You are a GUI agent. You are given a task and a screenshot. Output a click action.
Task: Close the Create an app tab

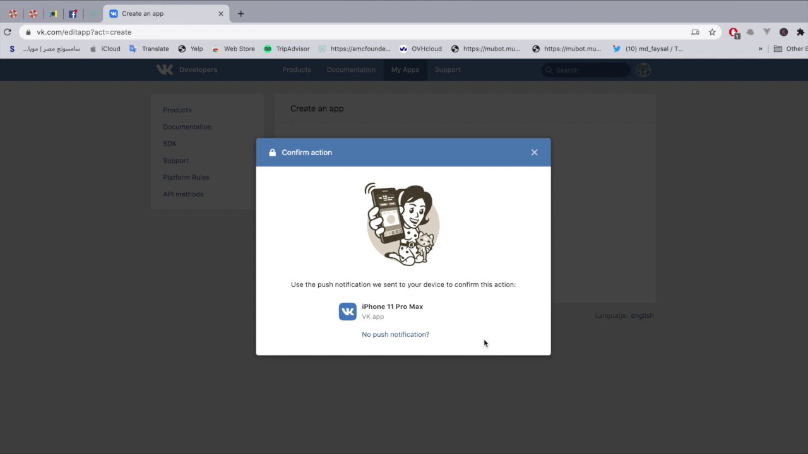click(x=220, y=13)
